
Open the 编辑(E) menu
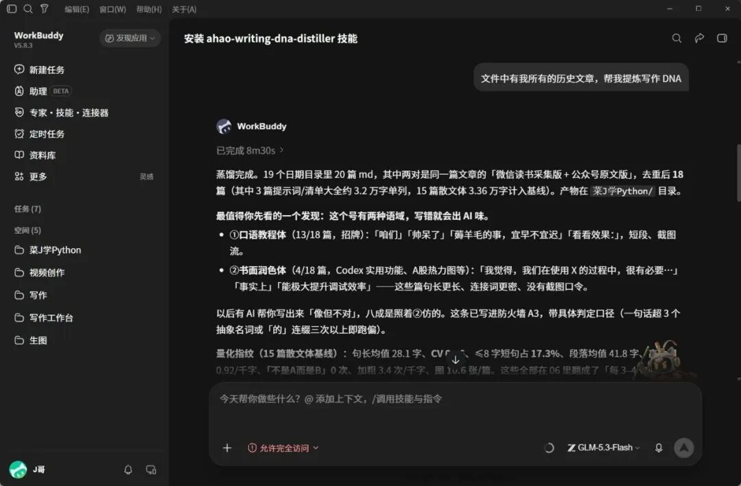coord(77,10)
